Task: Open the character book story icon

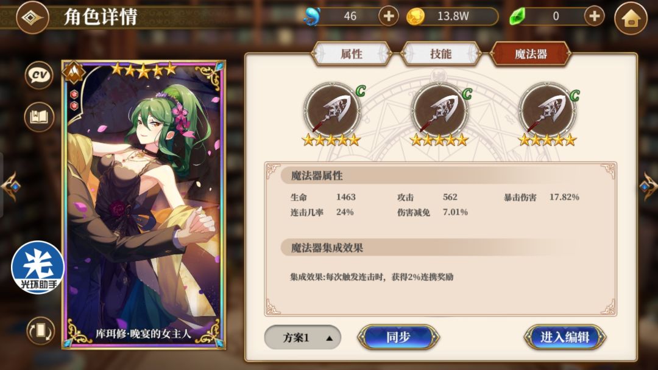Action: [39, 117]
